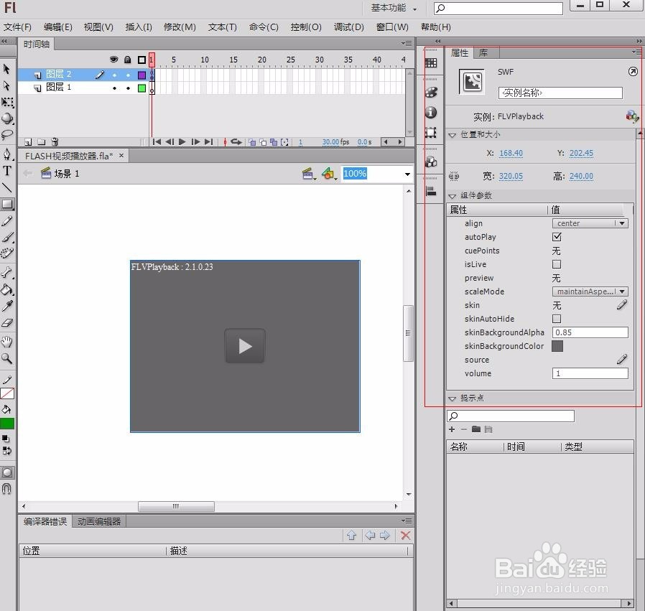Select the 3D Rotation tool
This screenshot has height=611, width=645.
pyautogui.click(x=7, y=118)
